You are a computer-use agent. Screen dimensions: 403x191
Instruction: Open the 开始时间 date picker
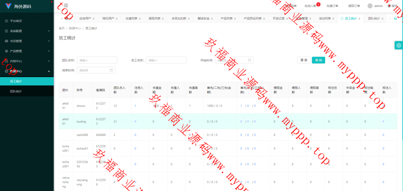pyautogui.click(x=235, y=60)
